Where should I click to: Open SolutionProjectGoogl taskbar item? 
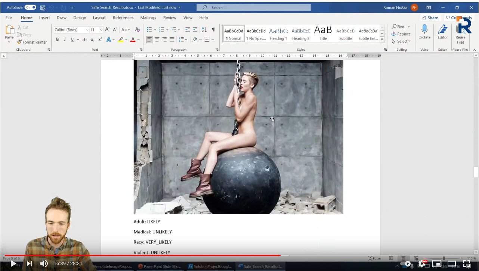[210, 266]
